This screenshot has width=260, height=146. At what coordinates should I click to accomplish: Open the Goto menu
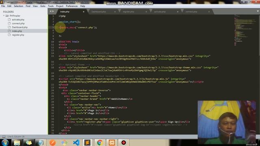(x=43, y=6)
